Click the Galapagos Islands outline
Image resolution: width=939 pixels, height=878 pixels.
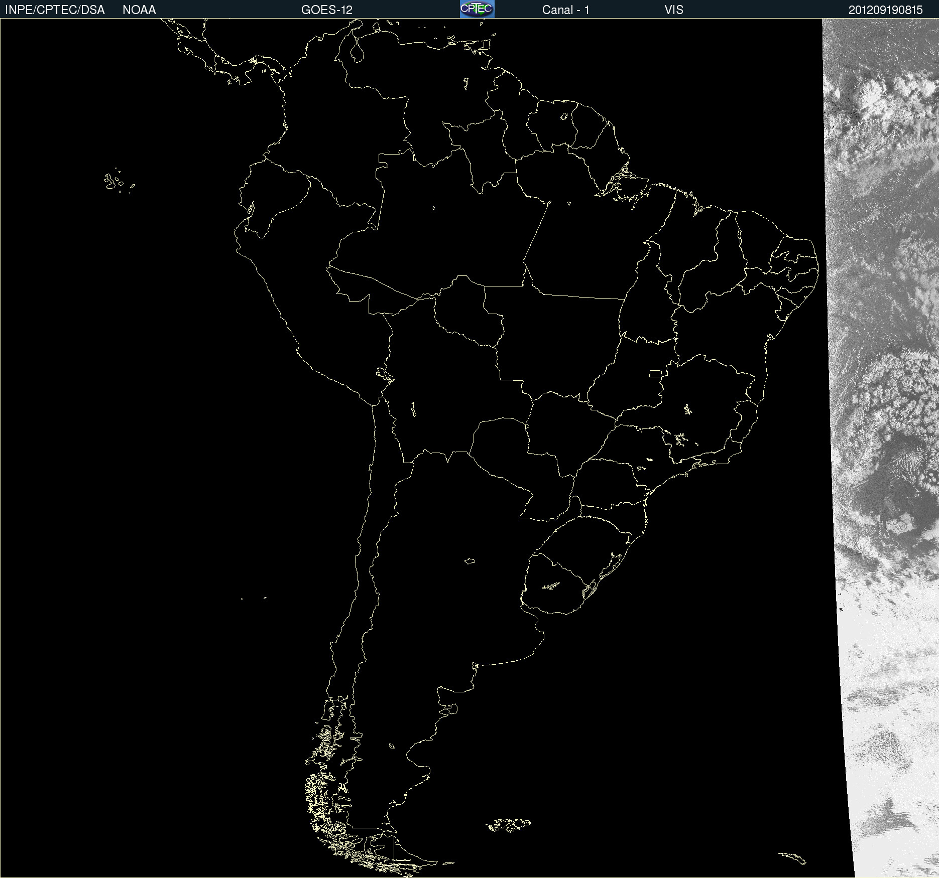pyautogui.click(x=119, y=181)
